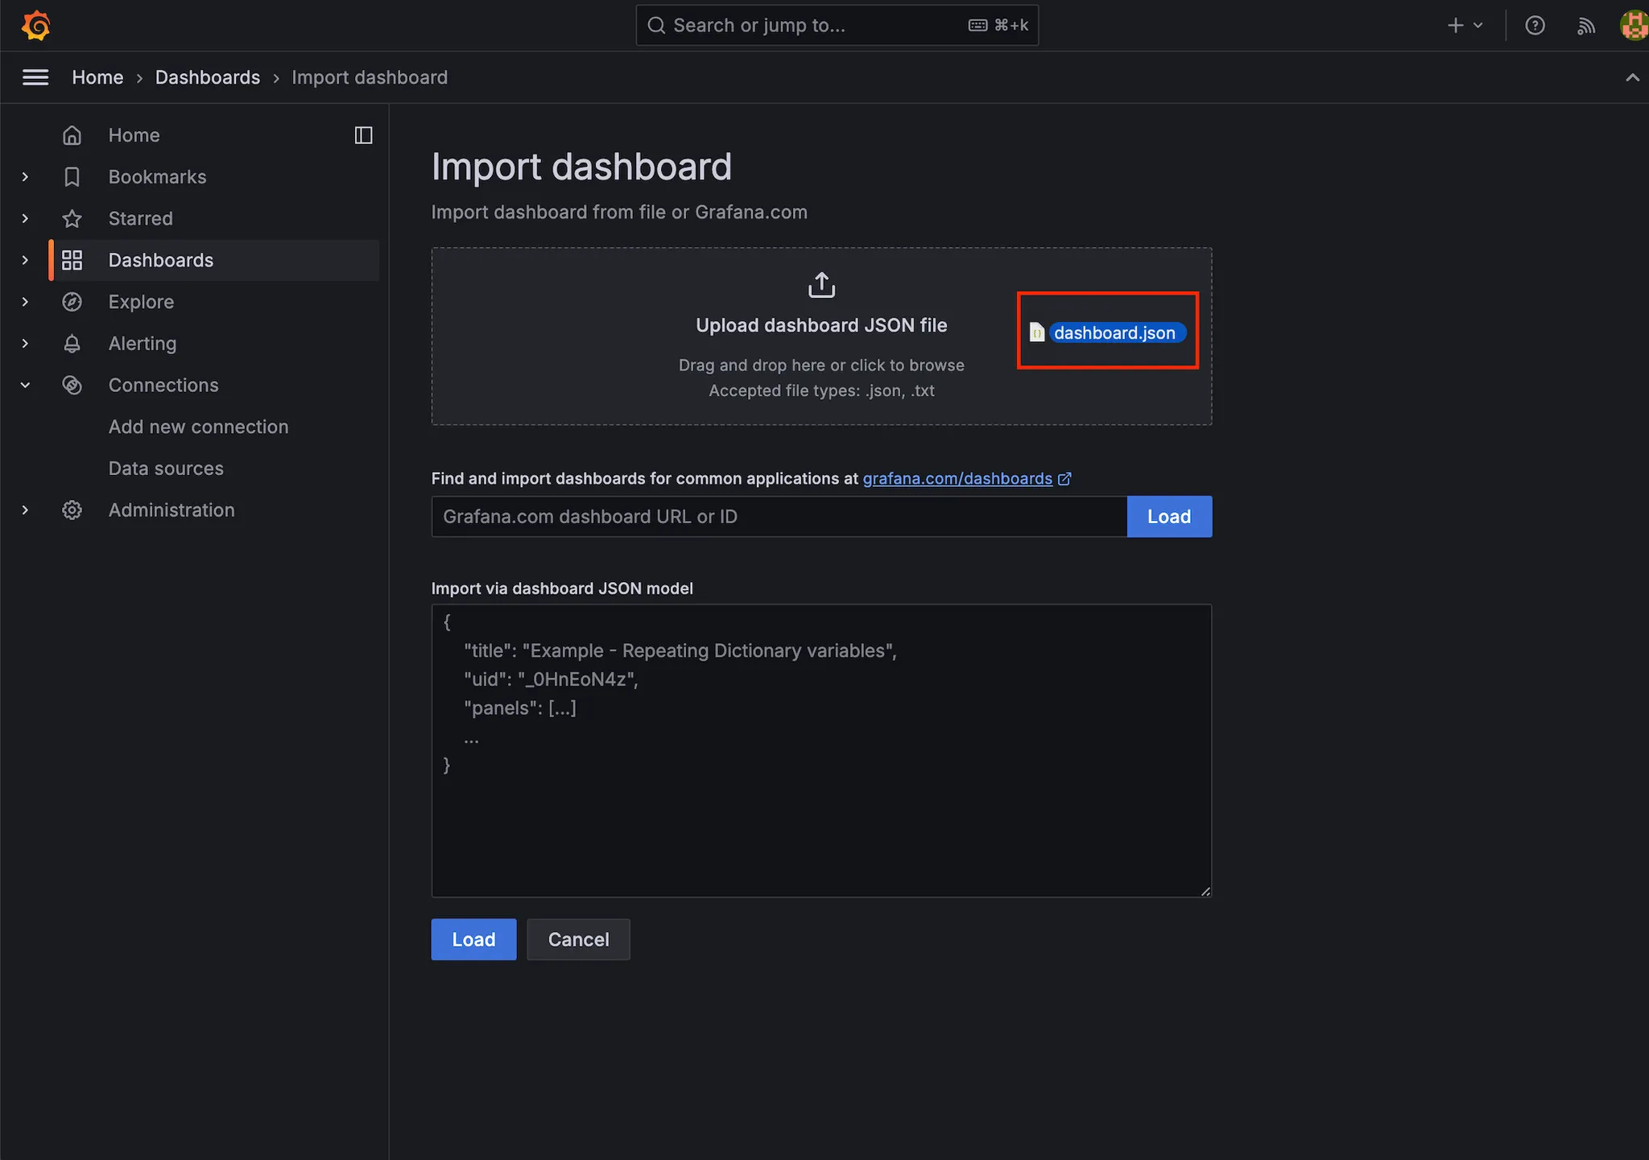Undock the sidebar menu panel icon

pyautogui.click(x=363, y=135)
